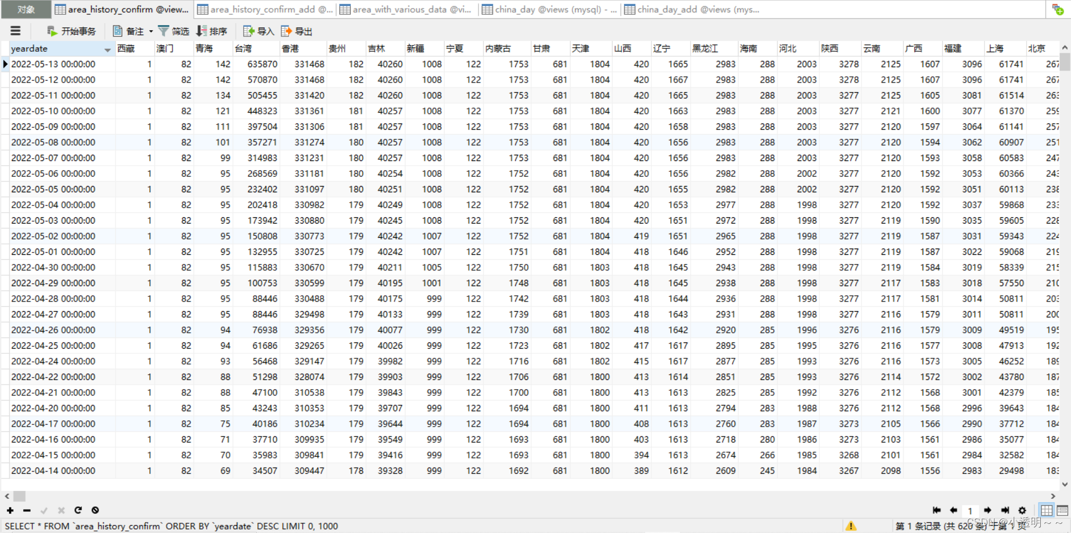Go to last page icon

pyautogui.click(x=1005, y=510)
